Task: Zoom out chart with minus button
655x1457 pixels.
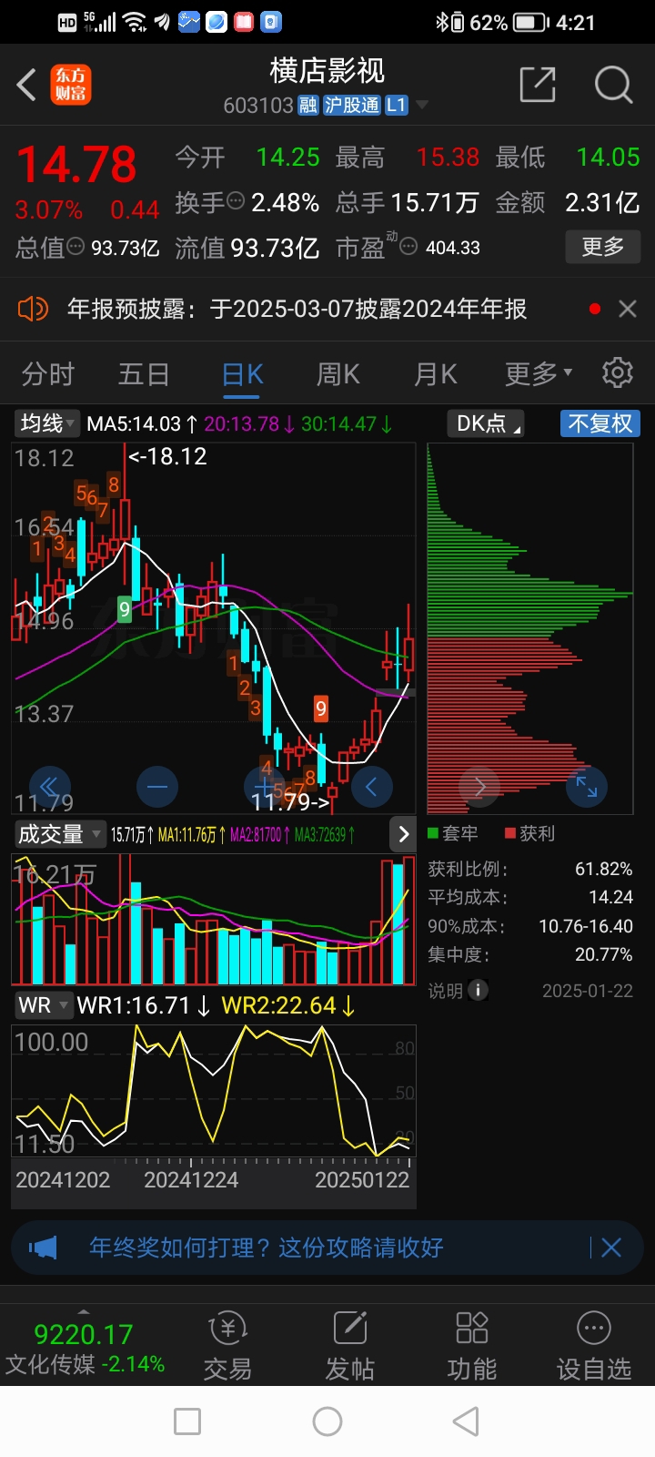Action: click(x=156, y=787)
